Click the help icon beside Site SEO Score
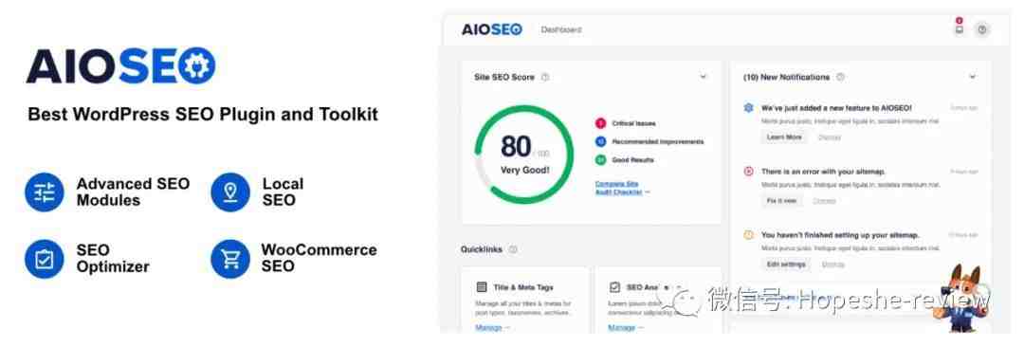This screenshot has height=347, width=1024. (x=545, y=77)
